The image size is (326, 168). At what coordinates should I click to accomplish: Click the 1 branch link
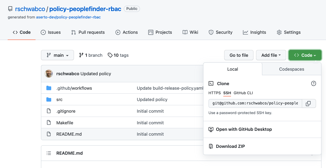click(91, 55)
